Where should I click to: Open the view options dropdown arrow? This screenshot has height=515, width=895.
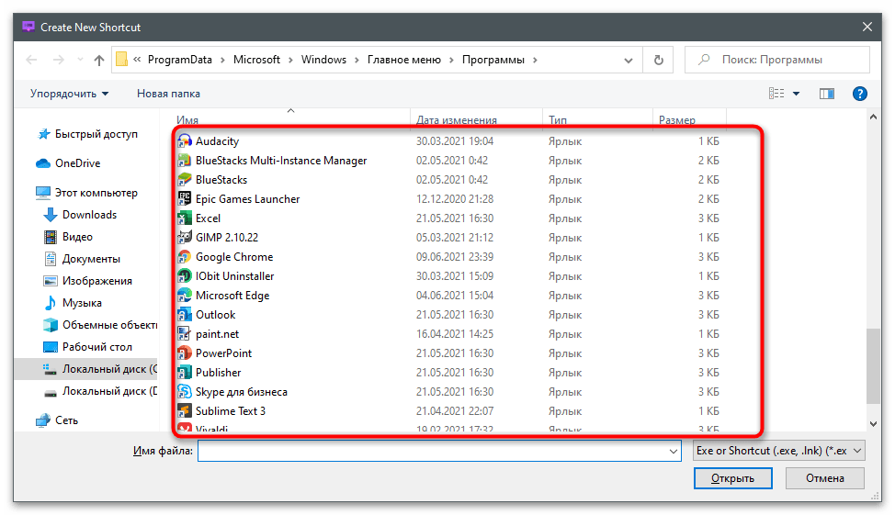[x=796, y=94]
